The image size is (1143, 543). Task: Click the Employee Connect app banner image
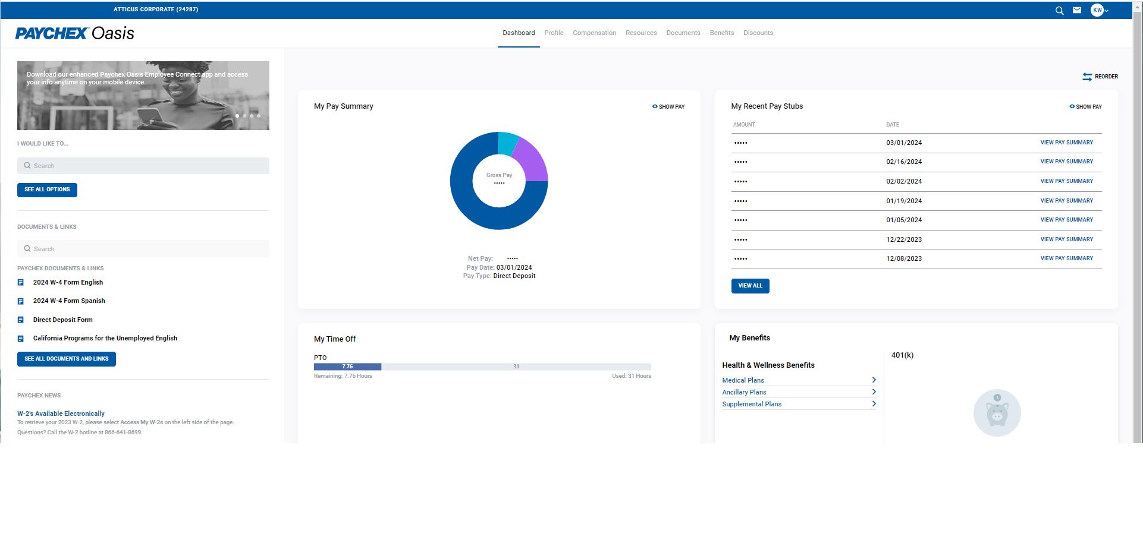coord(143,96)
